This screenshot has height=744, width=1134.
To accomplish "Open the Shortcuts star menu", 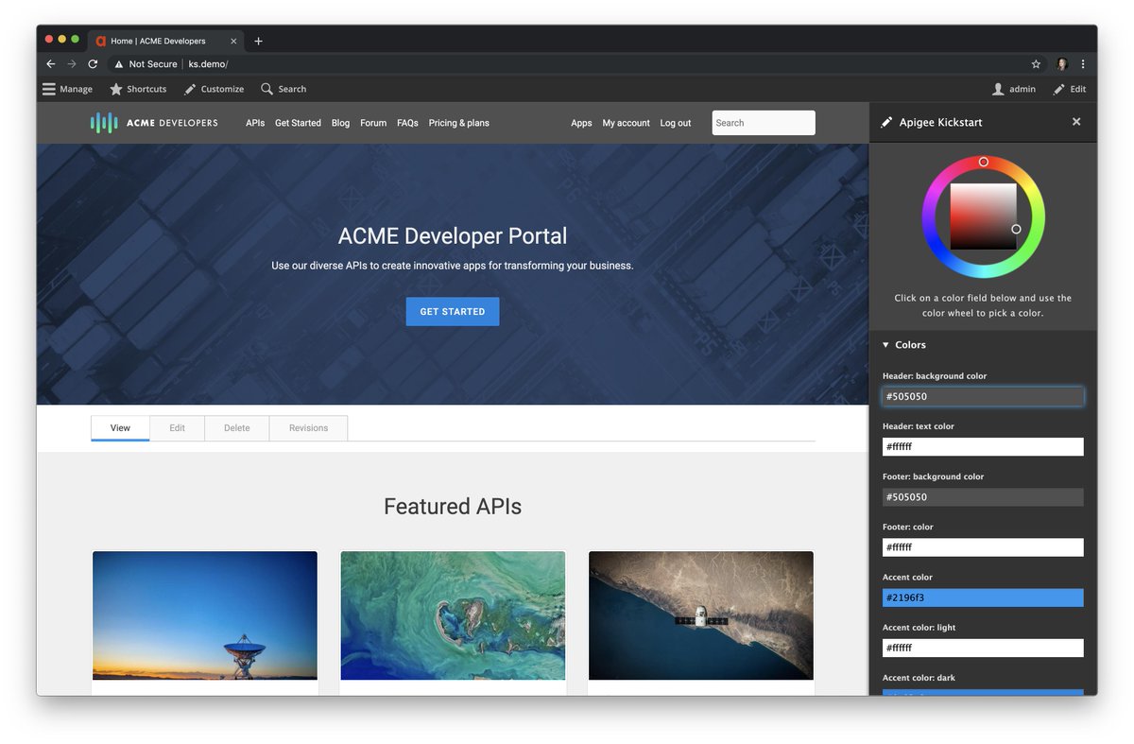I will (138, 89).
